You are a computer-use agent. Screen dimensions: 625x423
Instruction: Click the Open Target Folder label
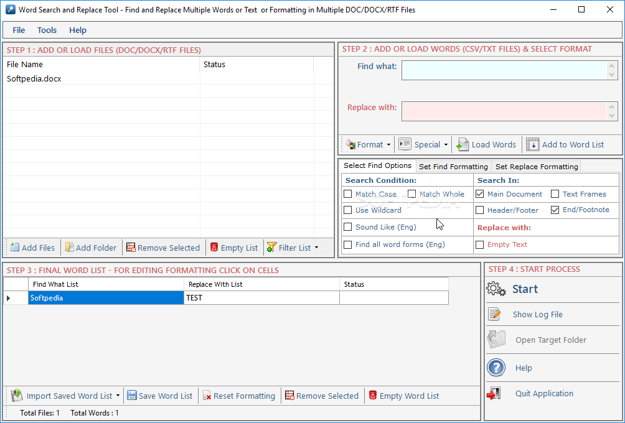tap(551, 340)
